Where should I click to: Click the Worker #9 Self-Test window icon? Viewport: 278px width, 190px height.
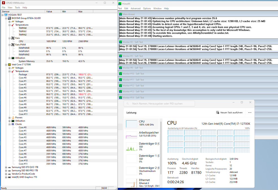pos(121,68)
